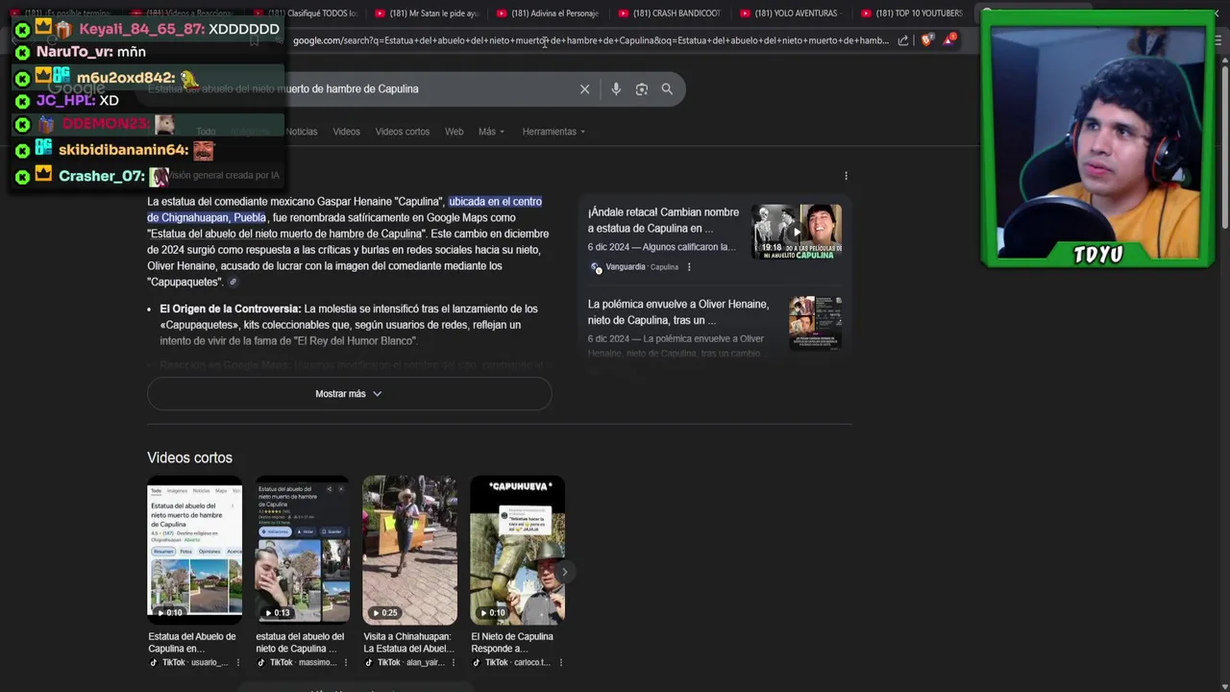Switch to Videos search tab
This screenshot has height=692, width=1230.
(346, 132)
